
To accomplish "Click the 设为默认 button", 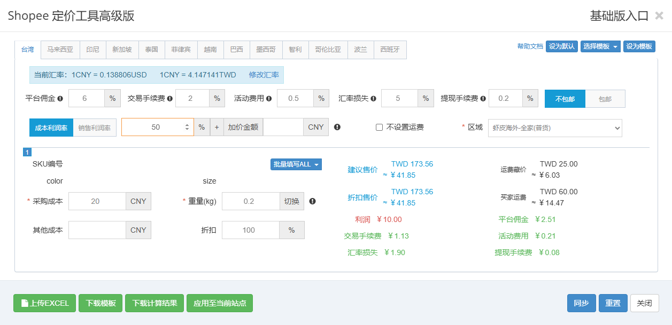I will pos(562,46).
